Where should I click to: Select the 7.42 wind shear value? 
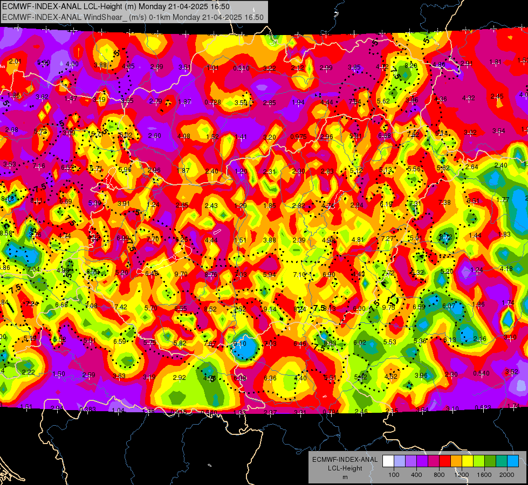tap(121, 307)
